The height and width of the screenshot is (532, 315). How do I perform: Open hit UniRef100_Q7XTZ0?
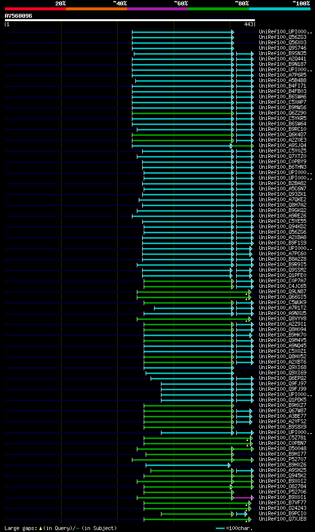click(283, 157)
